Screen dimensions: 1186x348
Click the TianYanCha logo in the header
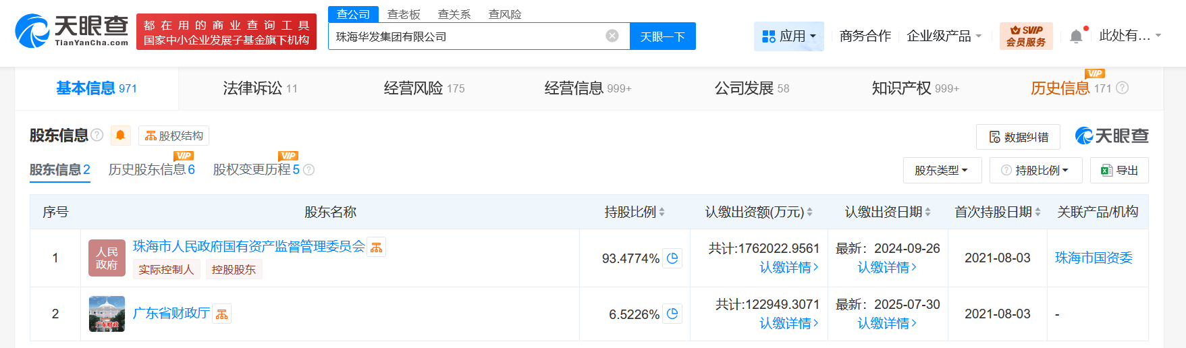(x=72, y=31)
